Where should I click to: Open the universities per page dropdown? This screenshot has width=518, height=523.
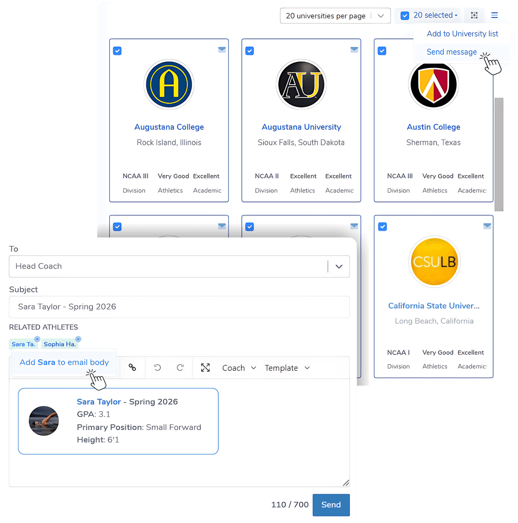(x=335, y=16)
